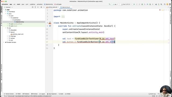Open the app run configuration dropdown
This screenshot has height=97, width=172.
(115, 4)
